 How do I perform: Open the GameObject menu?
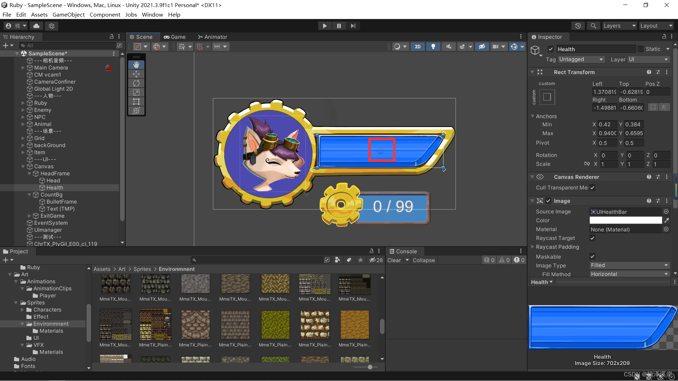click(69, 14)
